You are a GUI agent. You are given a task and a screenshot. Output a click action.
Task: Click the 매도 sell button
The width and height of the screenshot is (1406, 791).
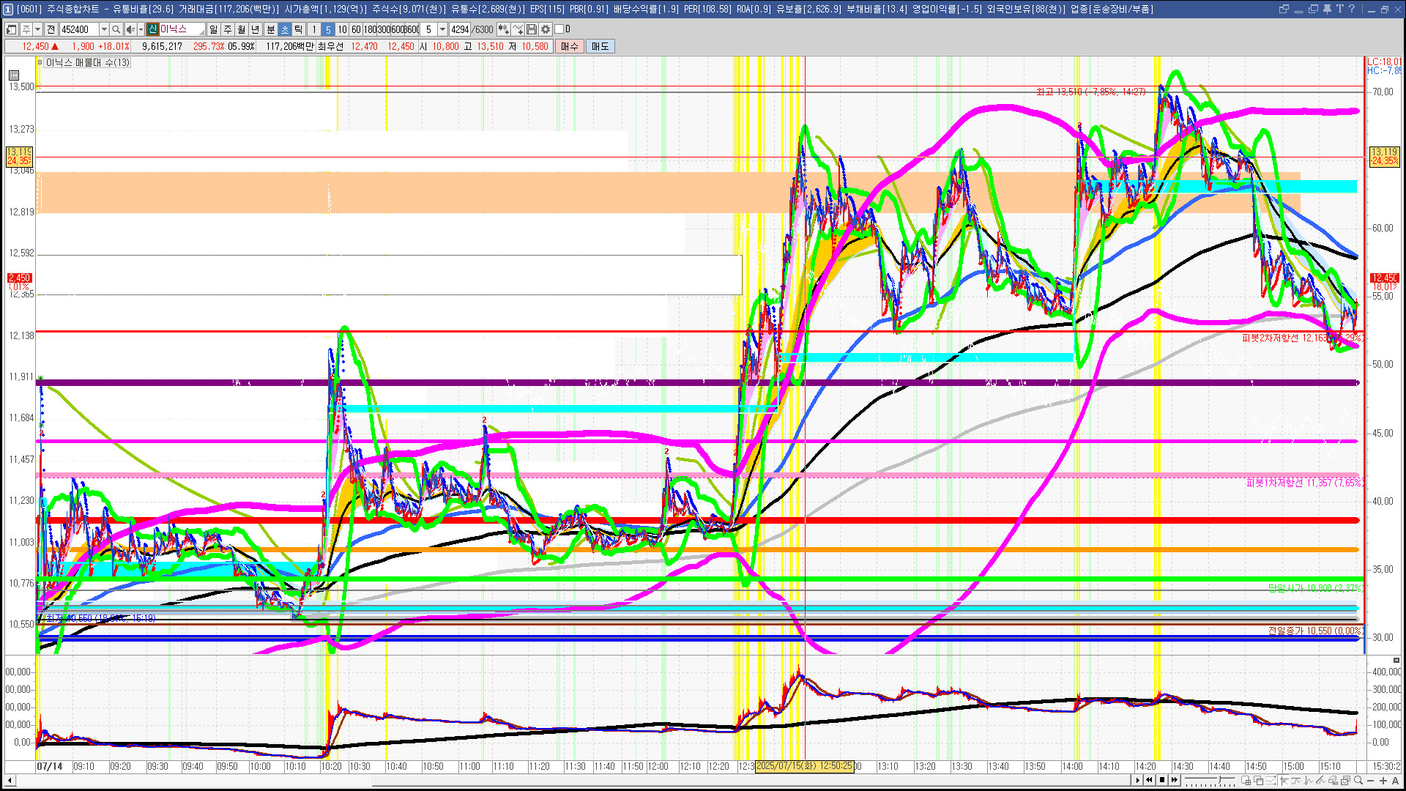pos(600,46)
